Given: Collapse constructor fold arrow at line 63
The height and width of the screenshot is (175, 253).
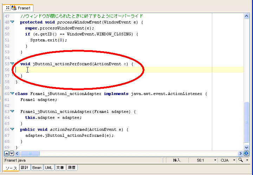Looking at the screenshot, I should coord(12,111).
